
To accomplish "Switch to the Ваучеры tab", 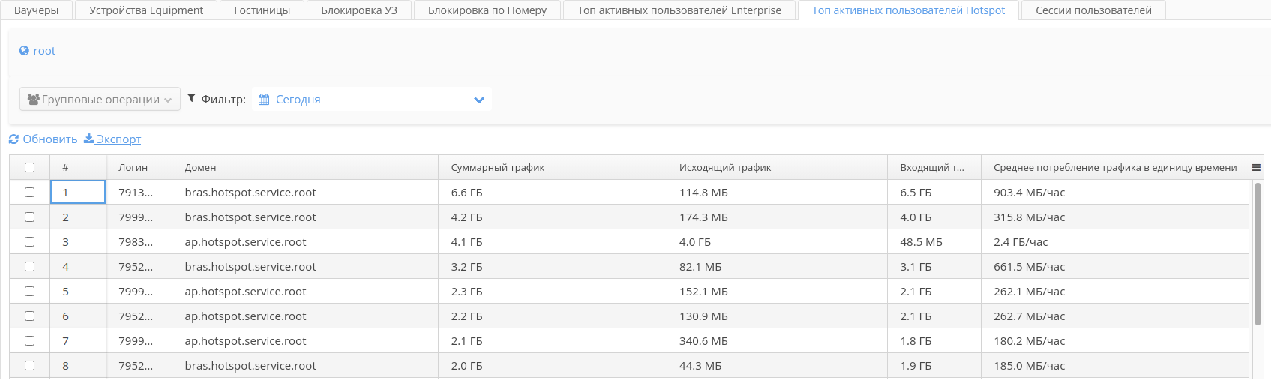I will tap(36, 10).
